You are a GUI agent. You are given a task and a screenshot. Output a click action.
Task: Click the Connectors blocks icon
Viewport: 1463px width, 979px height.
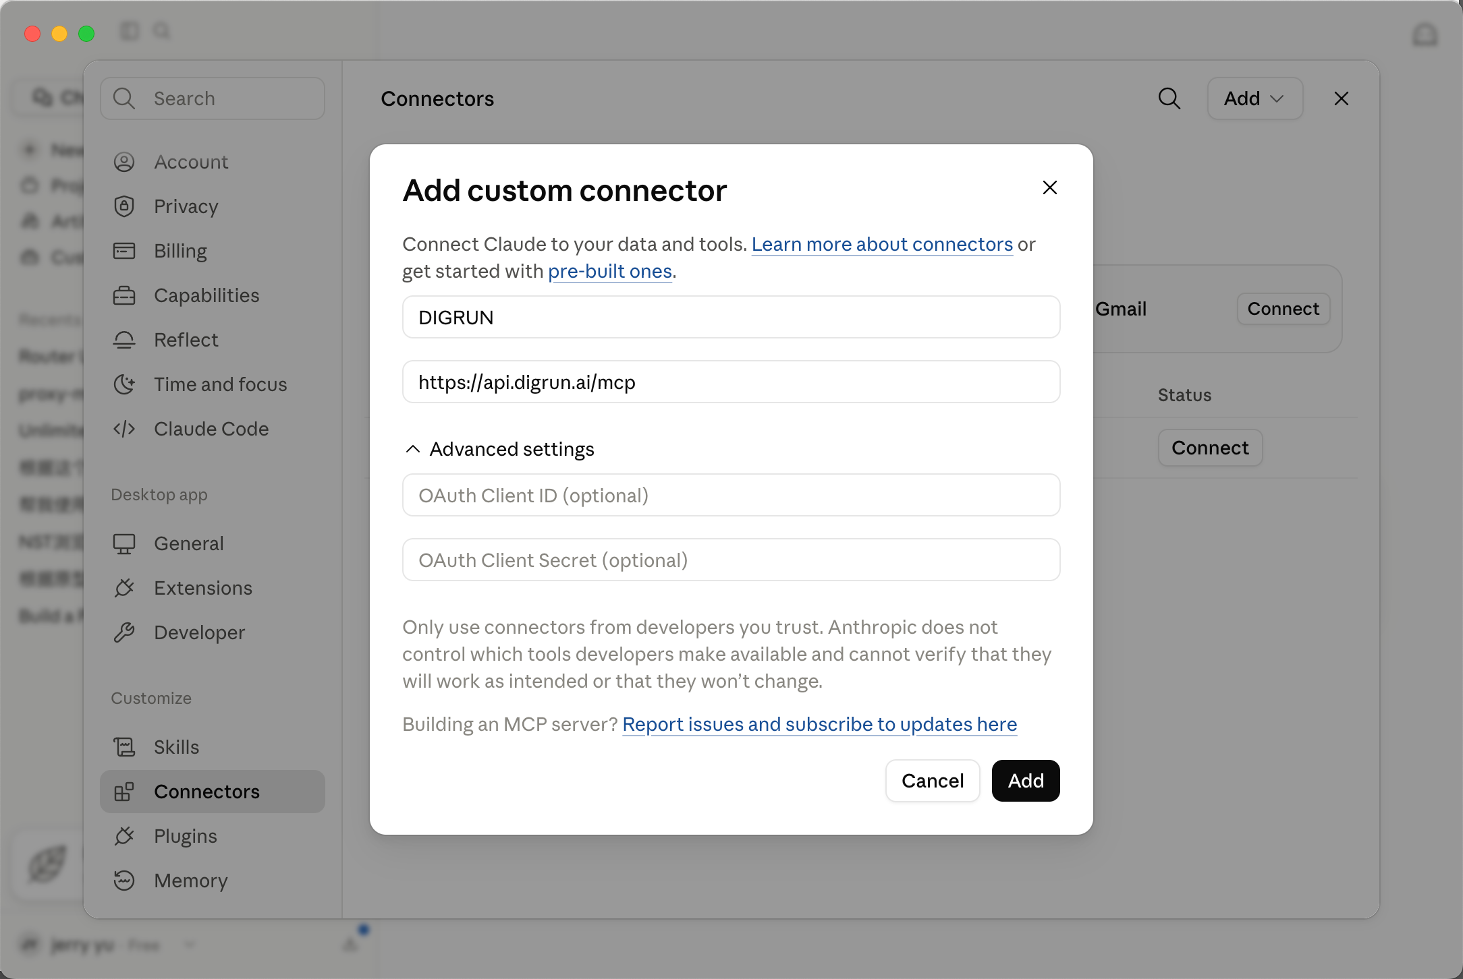[124, 792]
